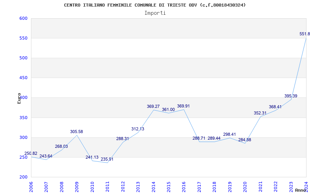The width and height of the screenshot is (310, 194).
Task: Click x-axis year 2008
Action: point(62,187)
